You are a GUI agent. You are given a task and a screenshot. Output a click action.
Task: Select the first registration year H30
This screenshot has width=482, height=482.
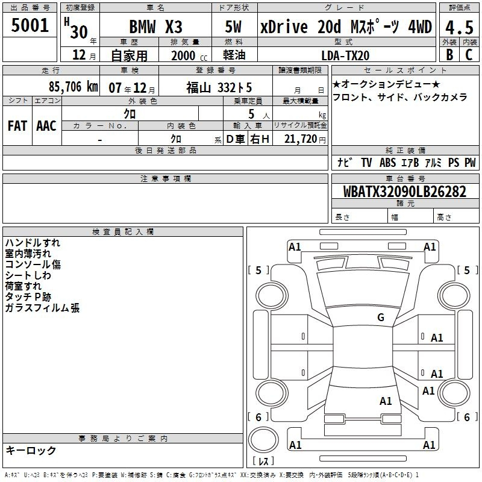[x=77, y=28]
